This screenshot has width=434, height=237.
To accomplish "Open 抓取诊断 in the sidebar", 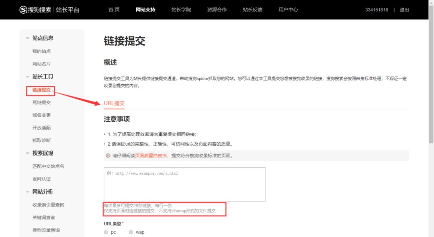I will [x=41, y=140].
